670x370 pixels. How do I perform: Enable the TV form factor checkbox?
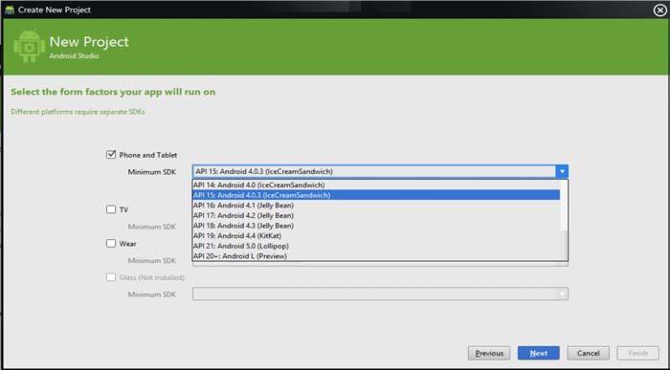111,209
